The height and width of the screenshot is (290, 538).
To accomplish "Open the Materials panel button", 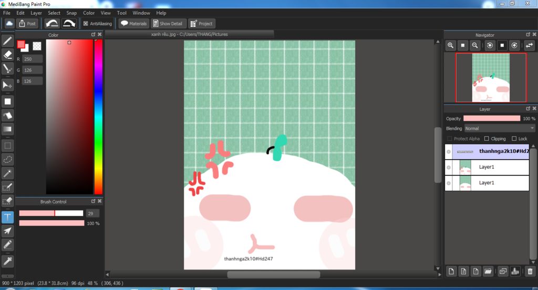I will (x=134, y=23).
